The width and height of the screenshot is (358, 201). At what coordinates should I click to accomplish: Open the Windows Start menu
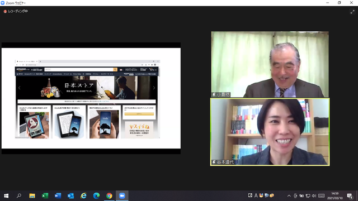tap(6, 196)
